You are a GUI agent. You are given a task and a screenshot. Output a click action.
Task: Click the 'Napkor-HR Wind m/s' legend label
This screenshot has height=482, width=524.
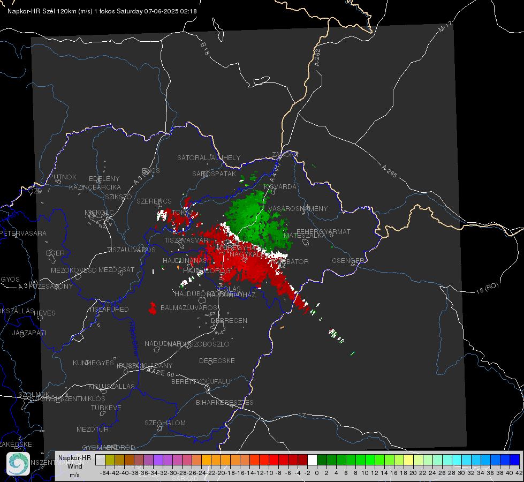74,466
